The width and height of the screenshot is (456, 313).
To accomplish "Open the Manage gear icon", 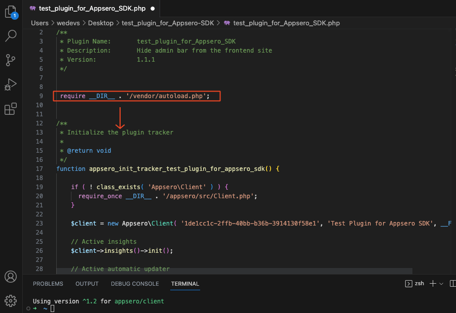I will coord(11,301).
